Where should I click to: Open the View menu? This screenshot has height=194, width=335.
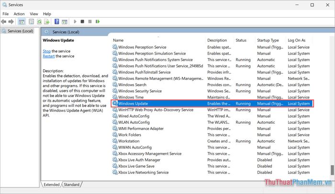pyautogui.click(x=34, y=14)
